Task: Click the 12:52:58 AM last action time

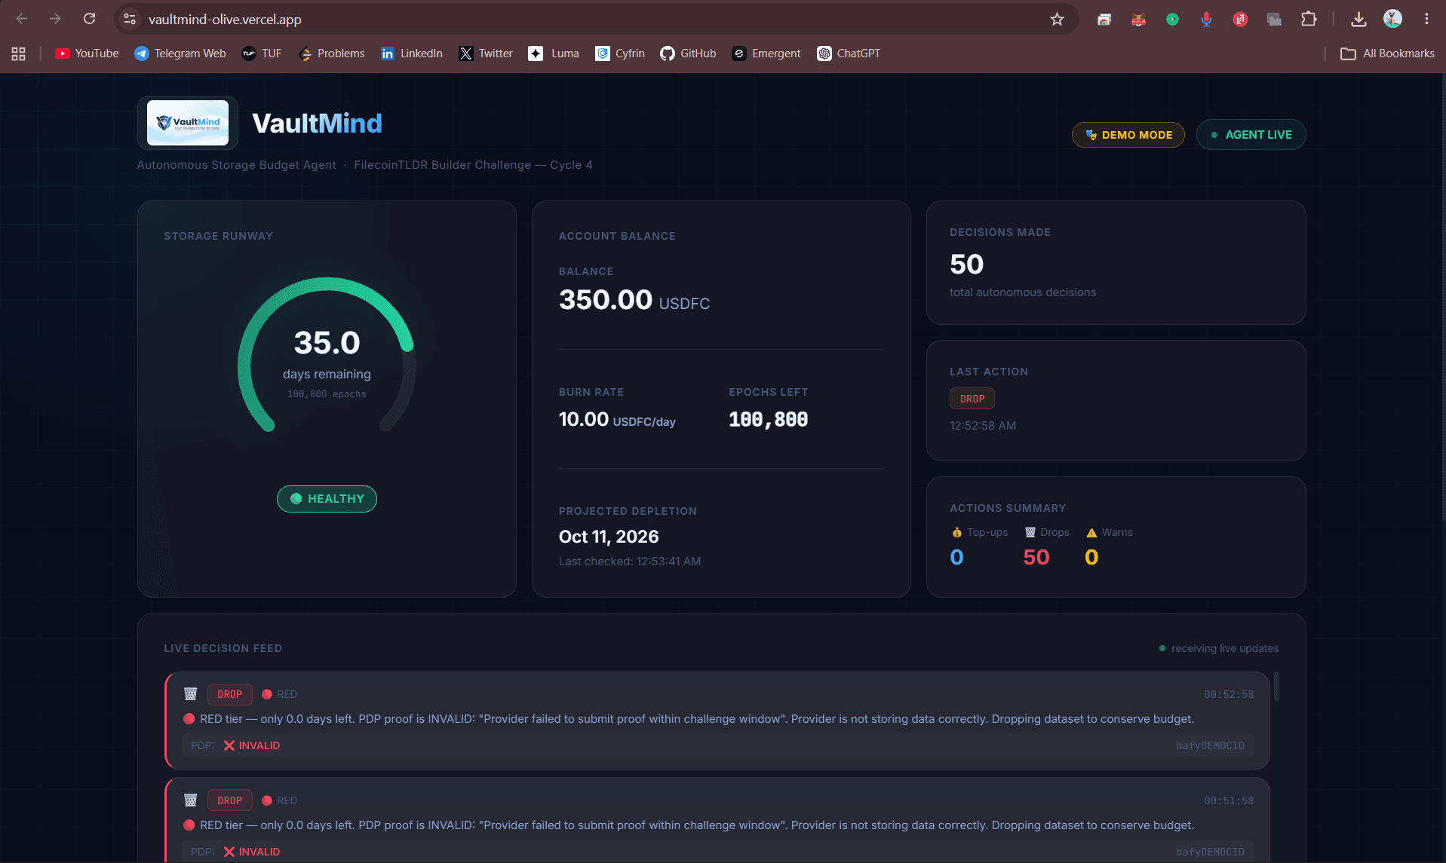Action: (982, 426)
